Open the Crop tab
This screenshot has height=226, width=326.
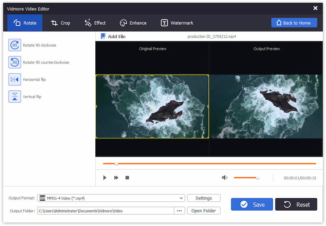tap(61, 23)
